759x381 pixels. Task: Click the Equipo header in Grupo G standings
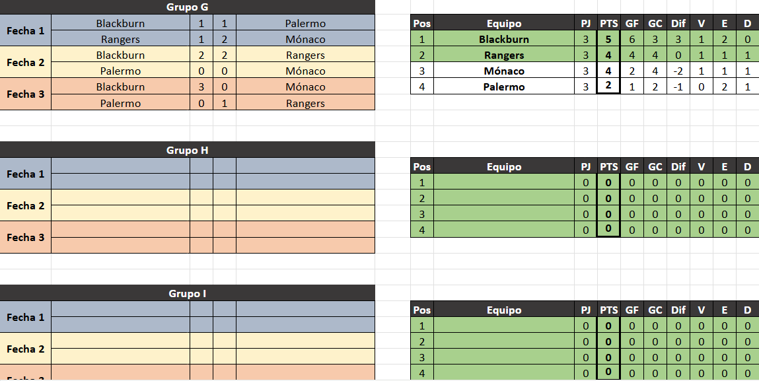pos(503,23)
